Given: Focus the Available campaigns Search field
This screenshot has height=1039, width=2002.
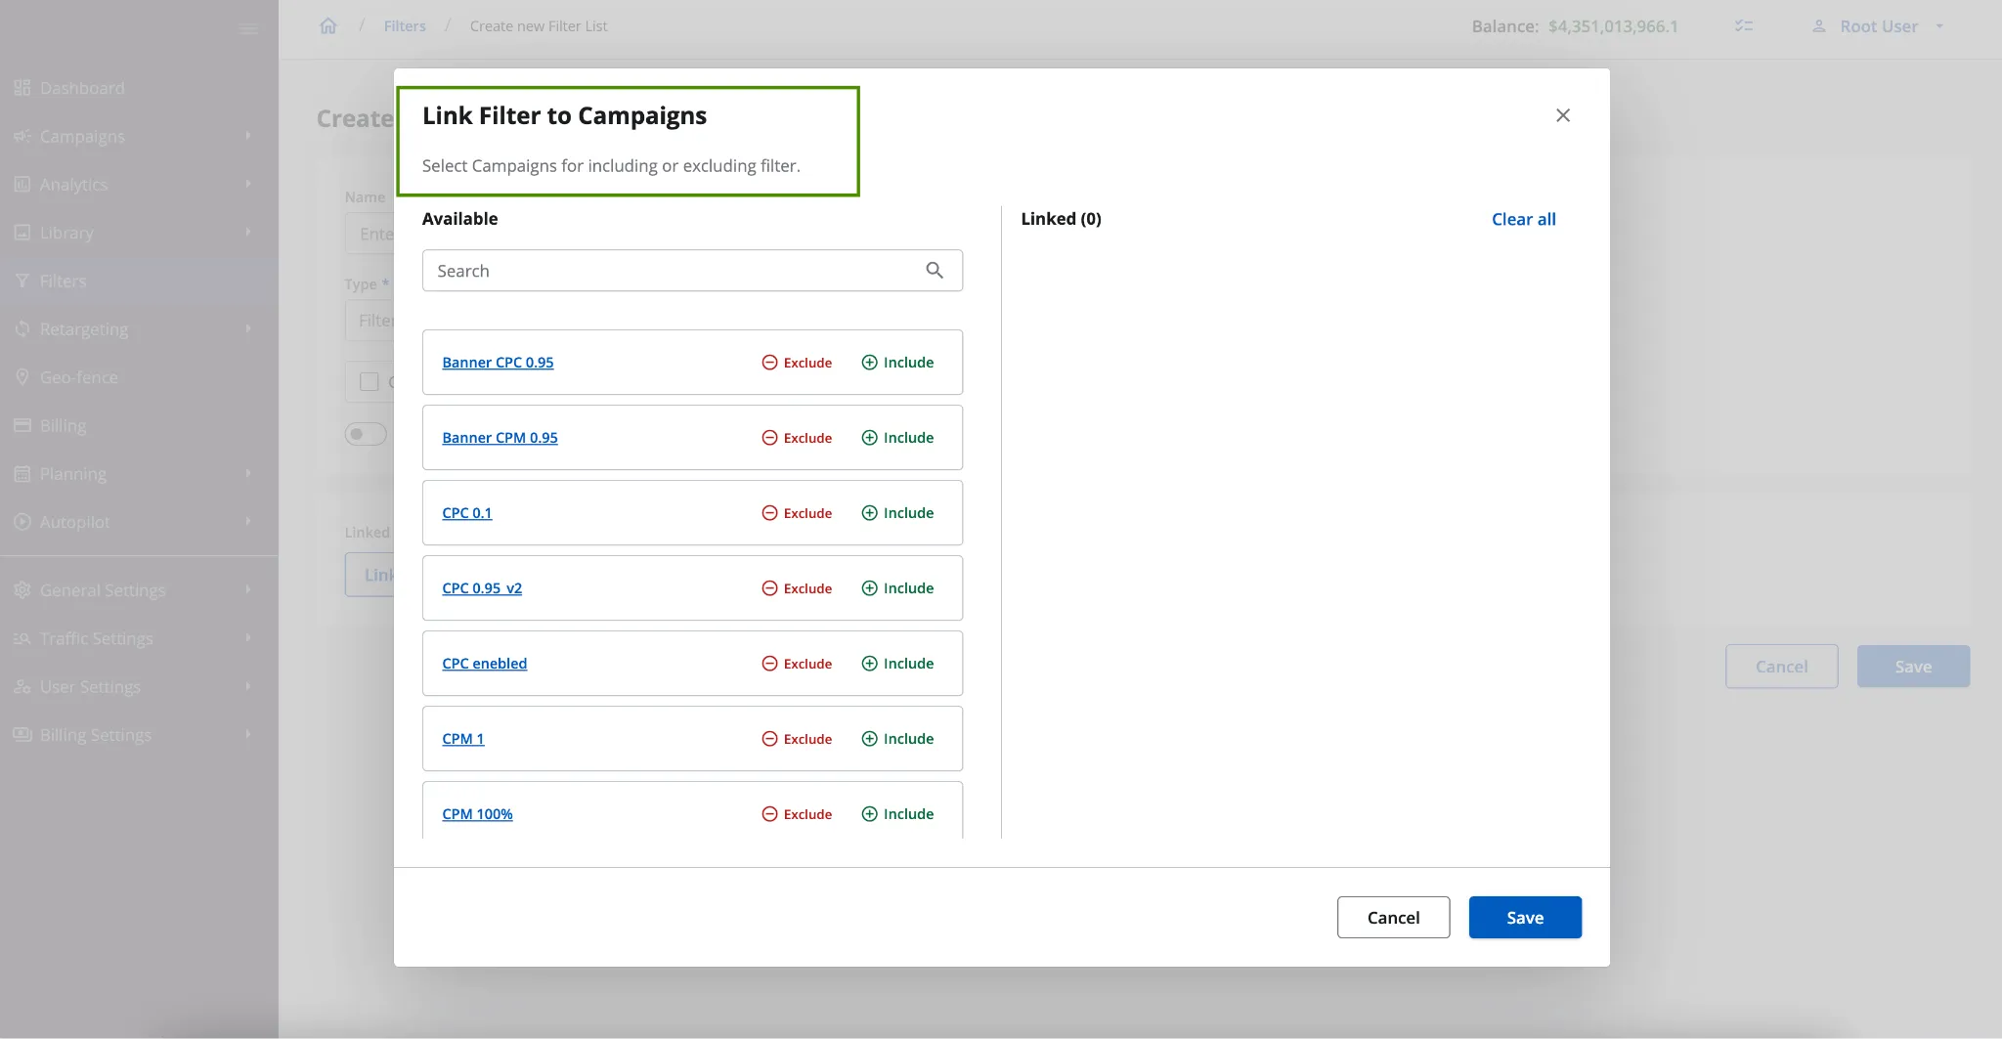Looking at the screenshot, I should [692, 271].
